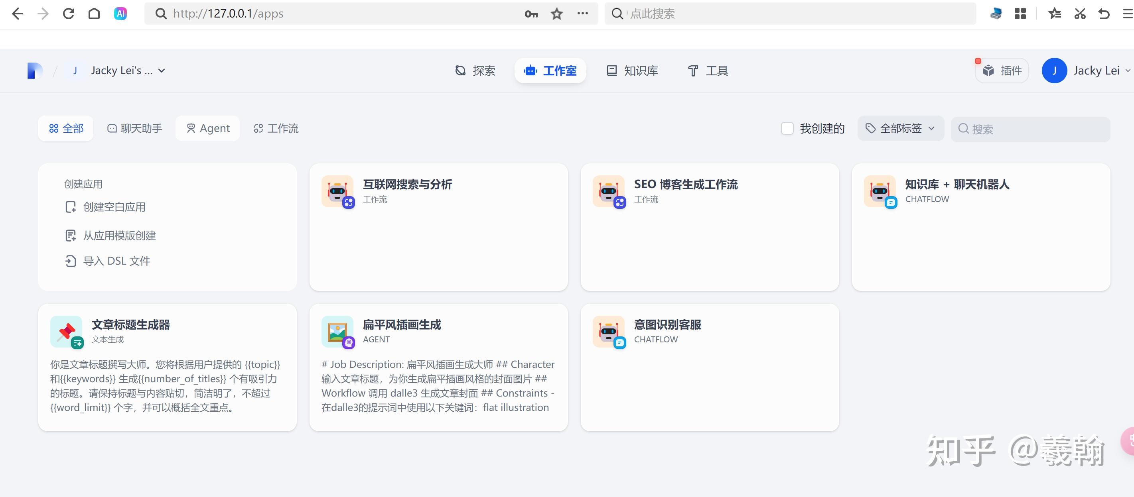The height and width of the screenshot is (497, 1134).
Task: Click the 文章标题生成器 pushpin app icon
Action: click(x=66, y=332)
